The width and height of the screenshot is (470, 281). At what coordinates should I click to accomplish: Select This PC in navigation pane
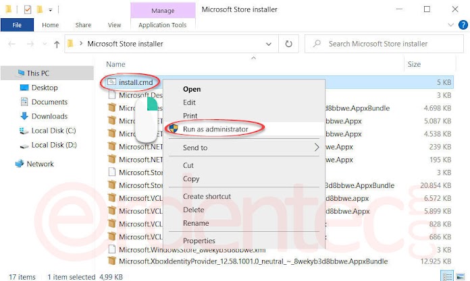pyautogui.click(x=47, y=73)
